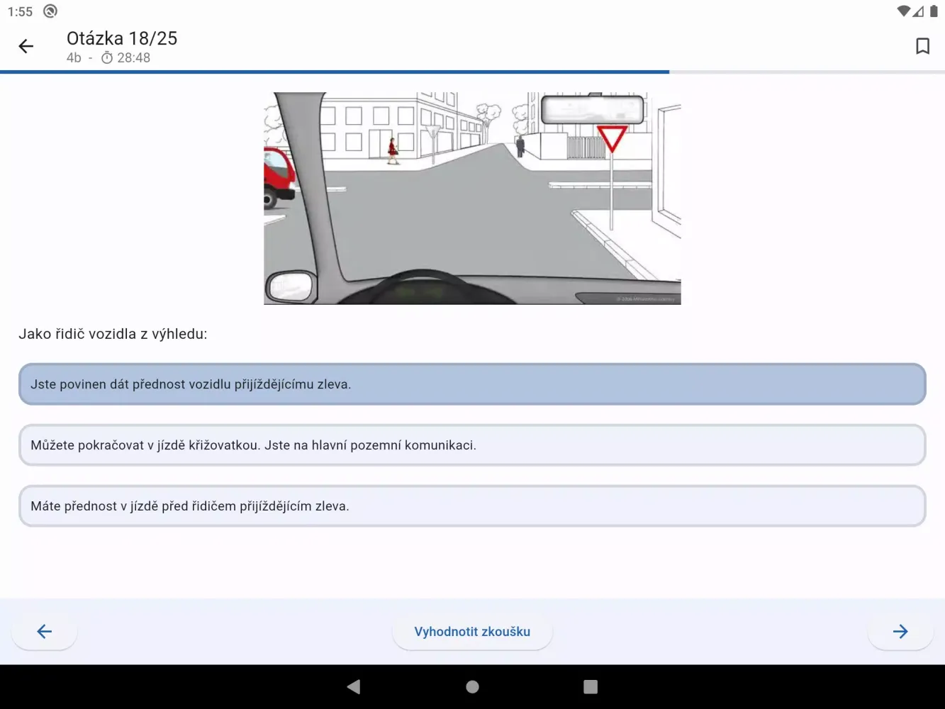Screen dimensions: 945x709
Task: Tap the question text 'Jako řidič vozidla z výhledu'
Action: tap(113, 334)
